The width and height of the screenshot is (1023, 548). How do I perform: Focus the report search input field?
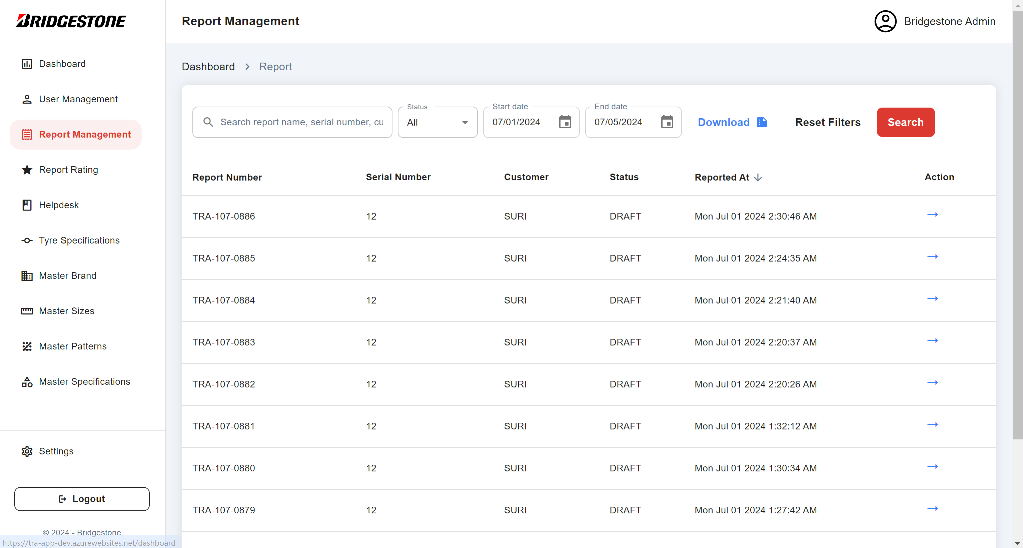pyautogui.click(x=301, y=122)
